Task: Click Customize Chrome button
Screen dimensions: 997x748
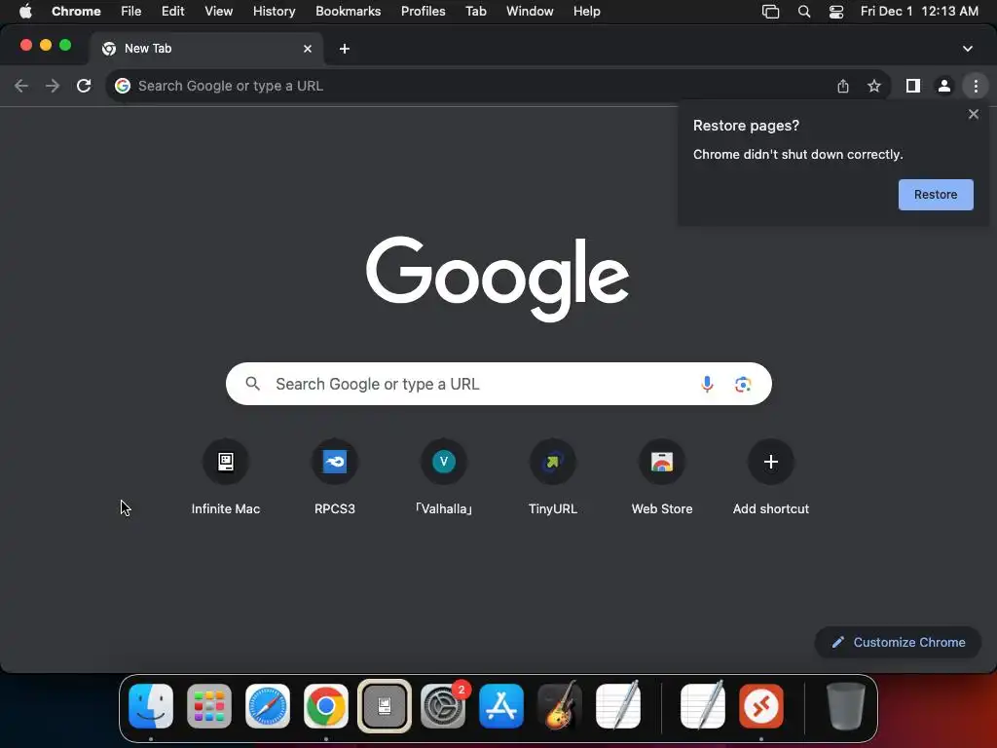Action: click(898, 643)
